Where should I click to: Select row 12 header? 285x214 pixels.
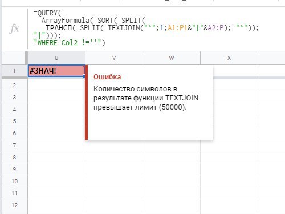click(x=14, y=205)
